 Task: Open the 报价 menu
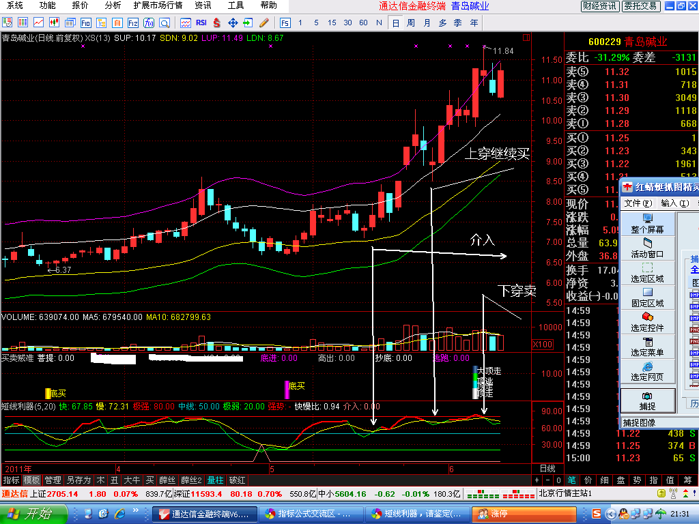(81, 5)
